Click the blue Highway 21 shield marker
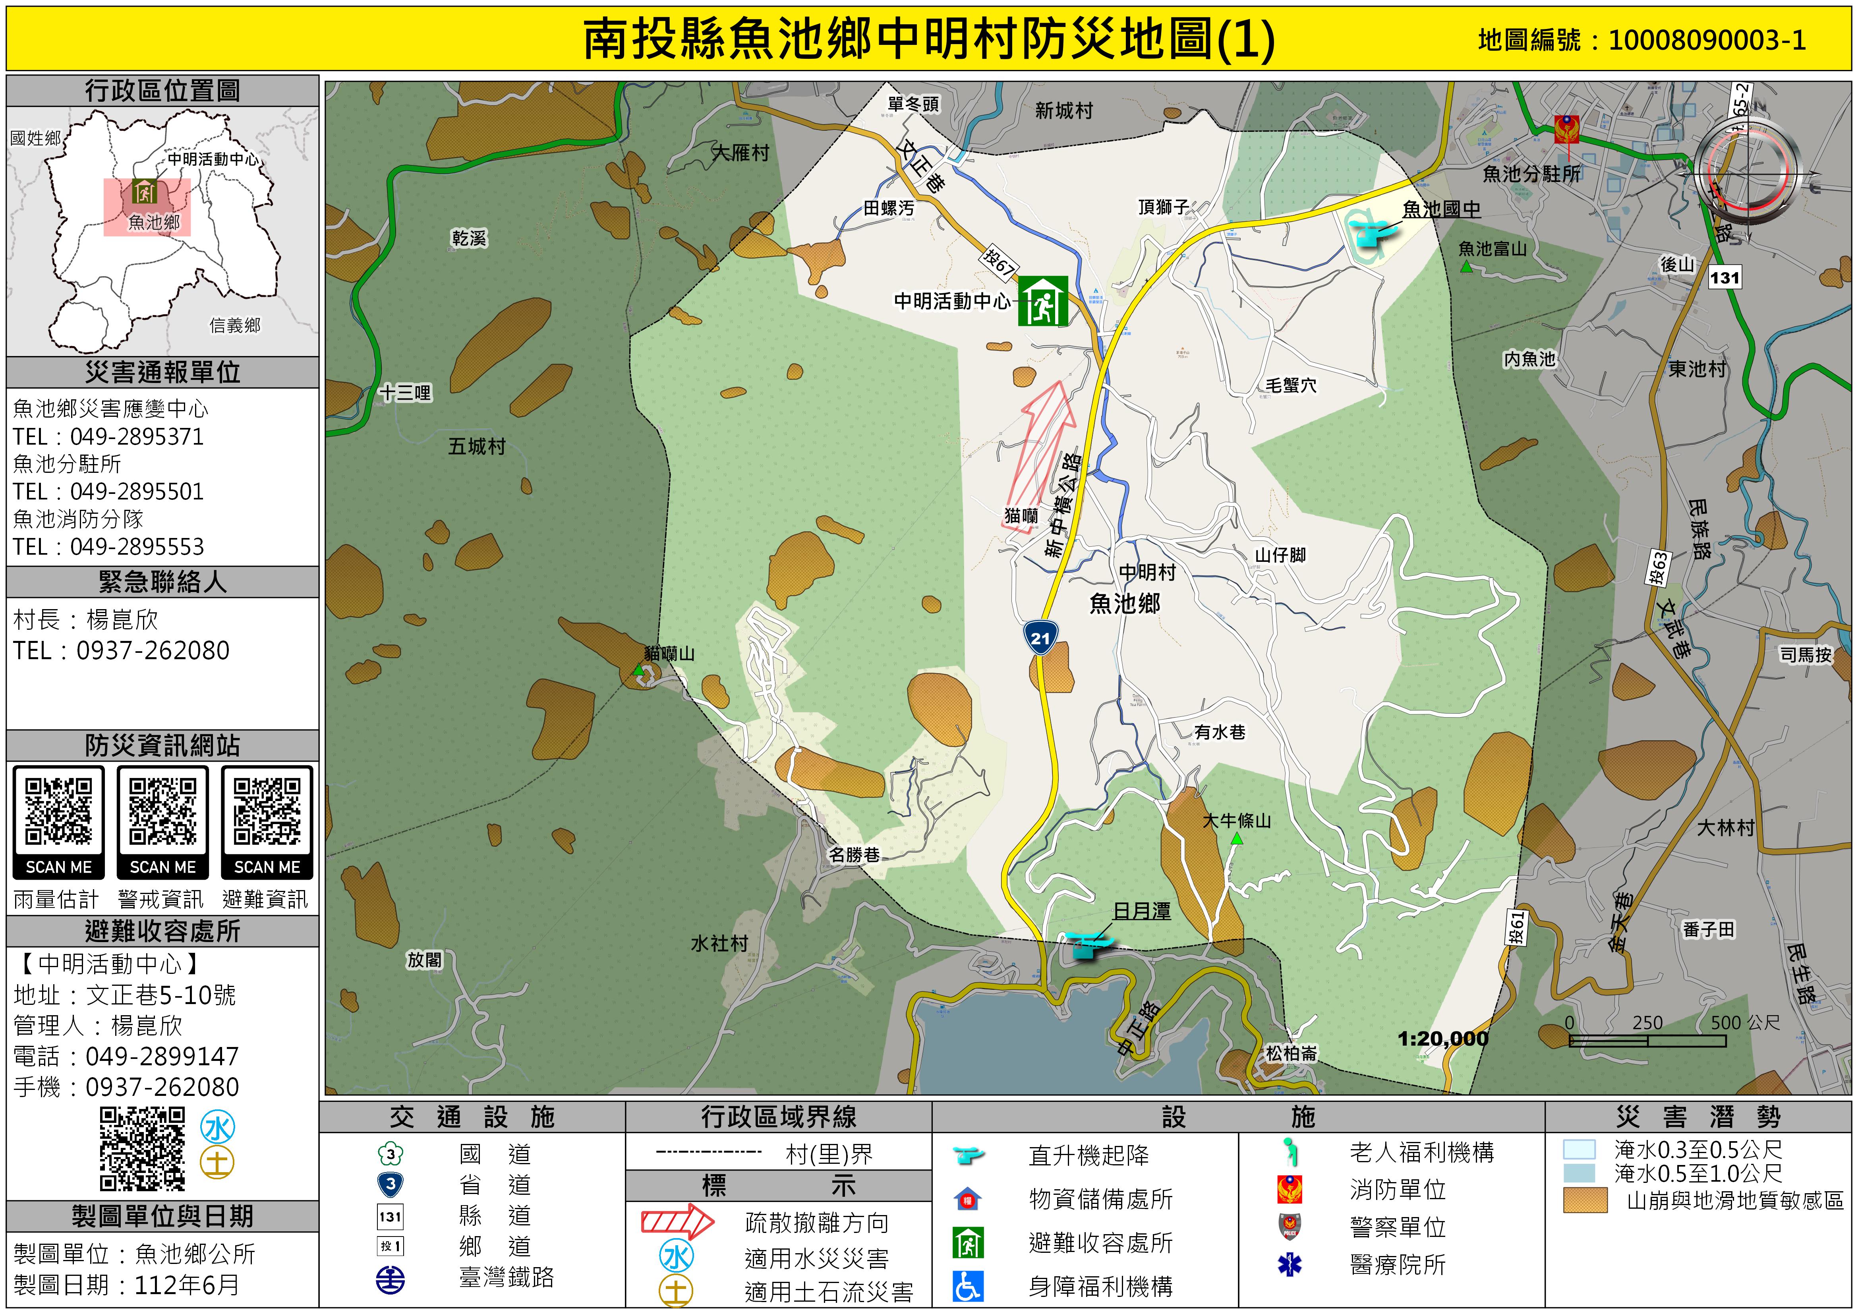Screen dimensions: 1858x1314 1040,637
